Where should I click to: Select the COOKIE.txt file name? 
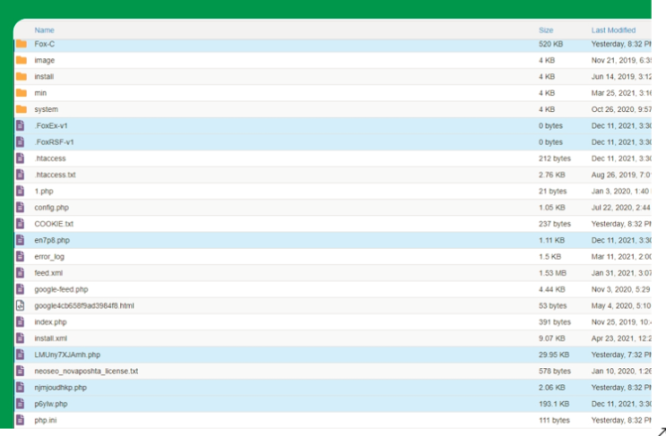pyautogui.click(x=54, y=224)
